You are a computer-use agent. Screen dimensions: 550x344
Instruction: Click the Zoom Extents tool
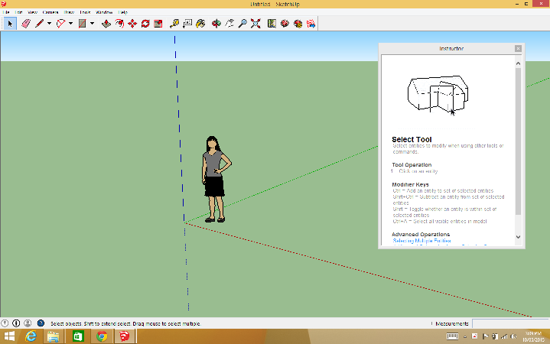point(255,24)
